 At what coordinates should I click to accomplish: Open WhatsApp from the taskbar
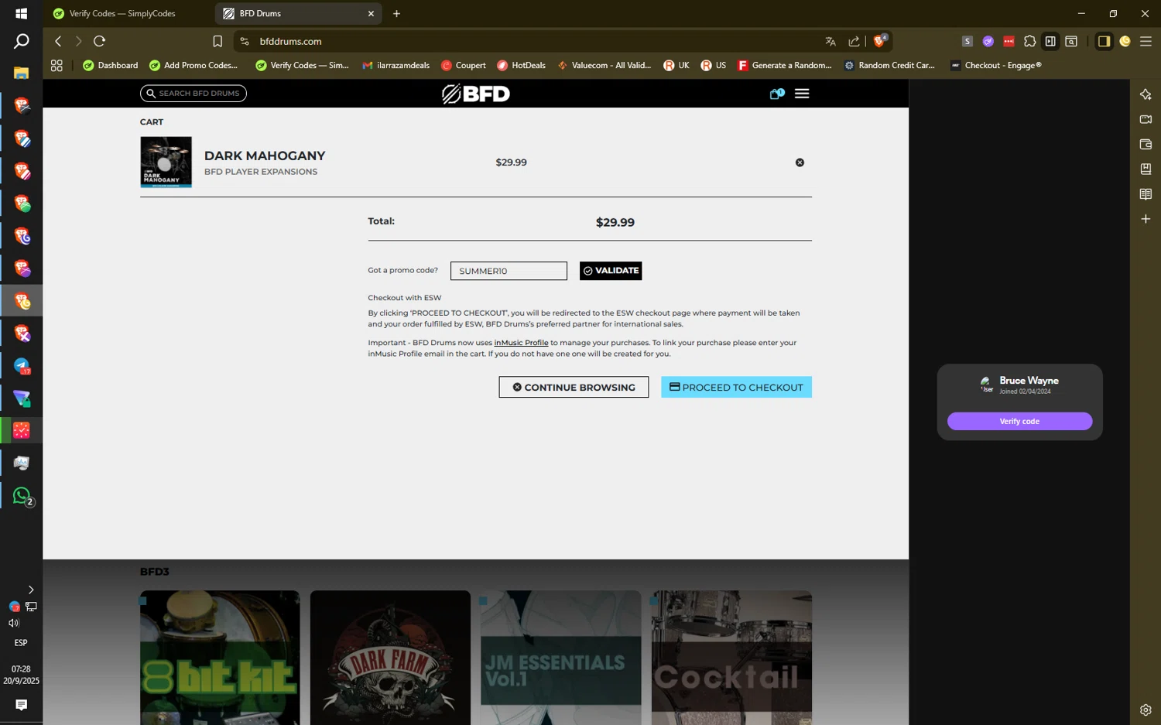pyautogui.click(x=22, y=496)
